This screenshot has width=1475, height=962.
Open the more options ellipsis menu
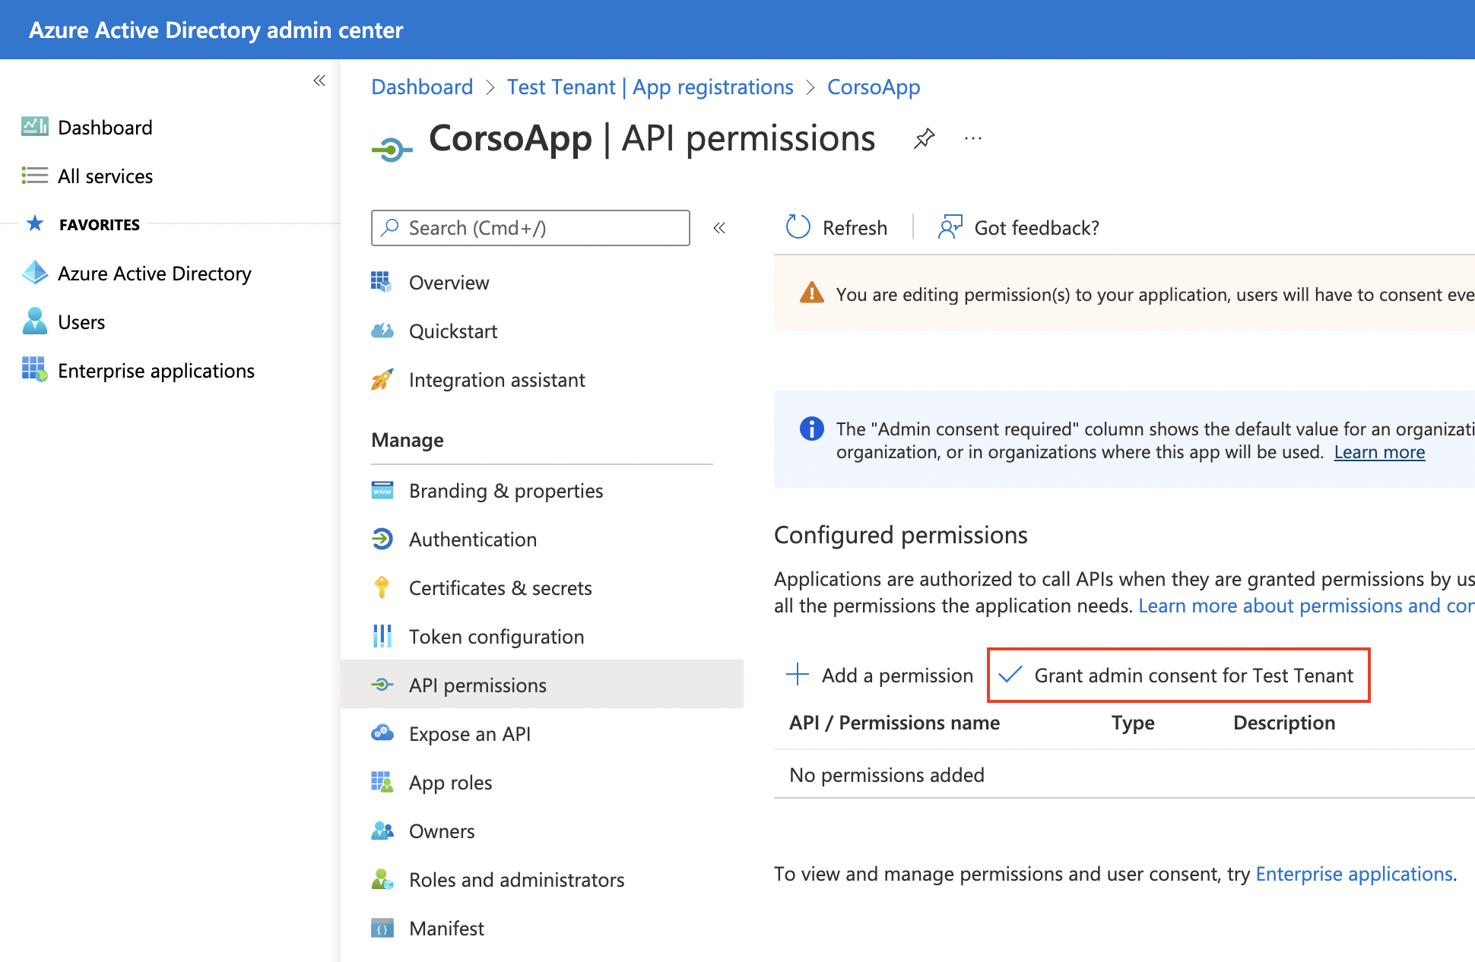tap(973, 138)
